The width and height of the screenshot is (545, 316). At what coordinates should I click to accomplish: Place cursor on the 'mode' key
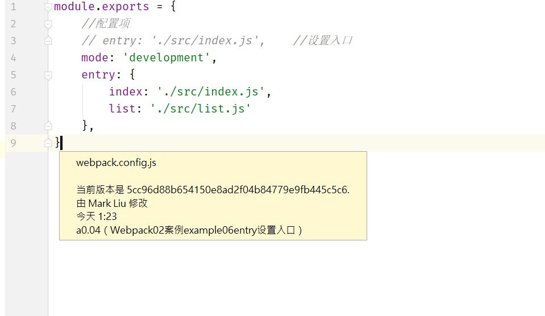tap(95, 58)
